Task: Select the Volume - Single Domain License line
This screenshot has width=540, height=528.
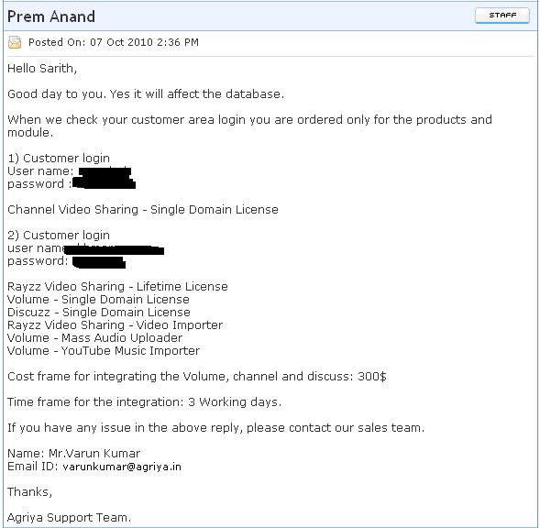Action: pos(98,300)
